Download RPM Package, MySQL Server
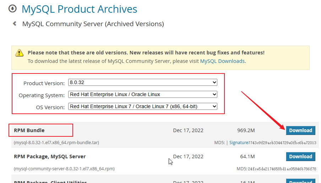 [x=300, y=157]
